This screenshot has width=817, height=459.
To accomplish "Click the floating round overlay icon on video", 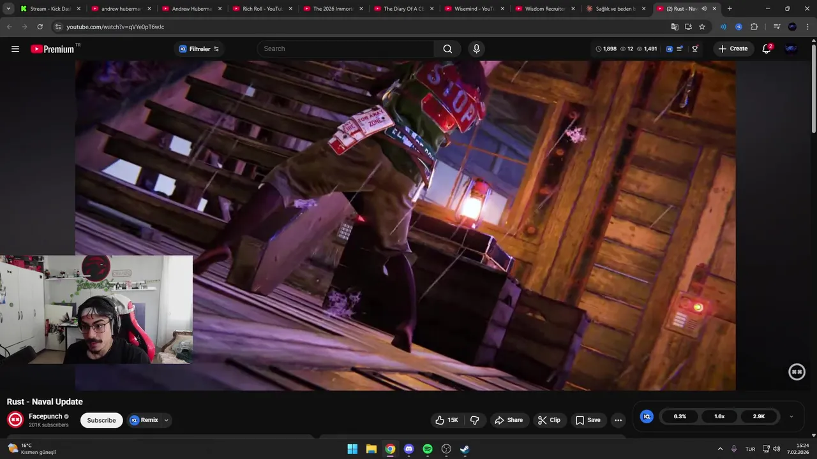I will click(x=797, y=372).
